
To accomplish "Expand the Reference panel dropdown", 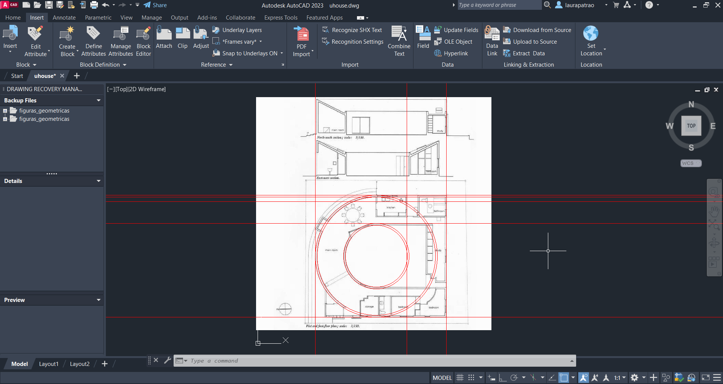I will 217,65.
